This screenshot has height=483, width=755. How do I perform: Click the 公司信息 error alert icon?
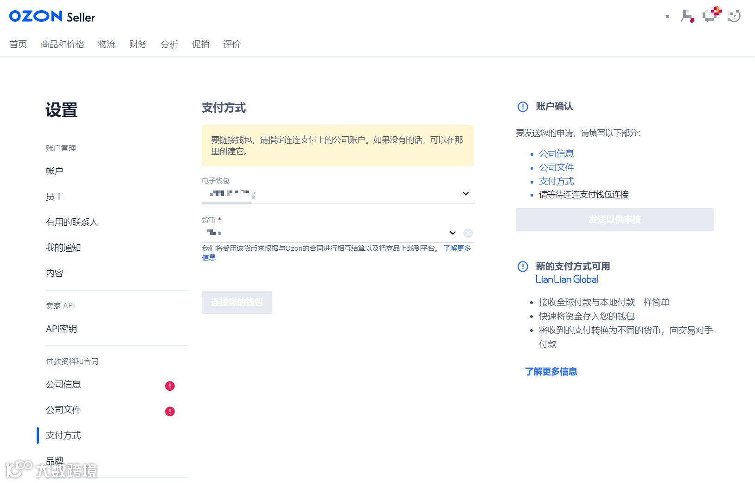click(x=170, y=385)
